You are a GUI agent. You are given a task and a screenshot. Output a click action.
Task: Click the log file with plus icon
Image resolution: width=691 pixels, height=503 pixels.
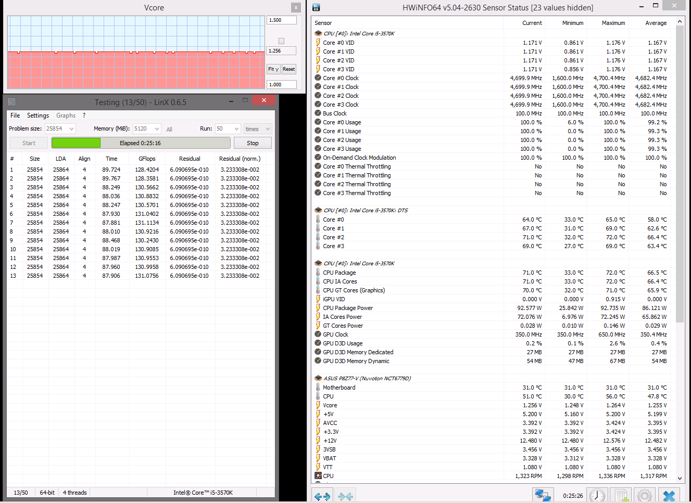621,496
